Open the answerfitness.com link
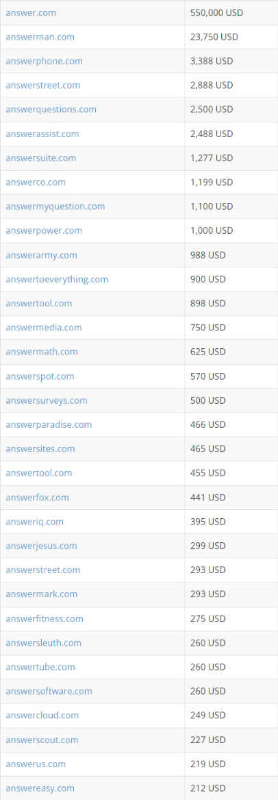Viewport: 278px width, 800px height. [x=45, y=619]
